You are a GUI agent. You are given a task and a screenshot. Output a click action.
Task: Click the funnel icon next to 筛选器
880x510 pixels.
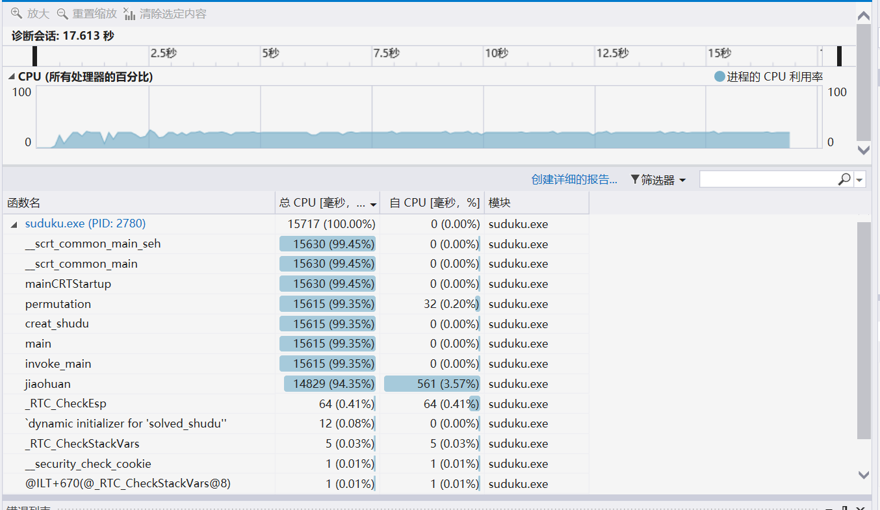point(635,180)
